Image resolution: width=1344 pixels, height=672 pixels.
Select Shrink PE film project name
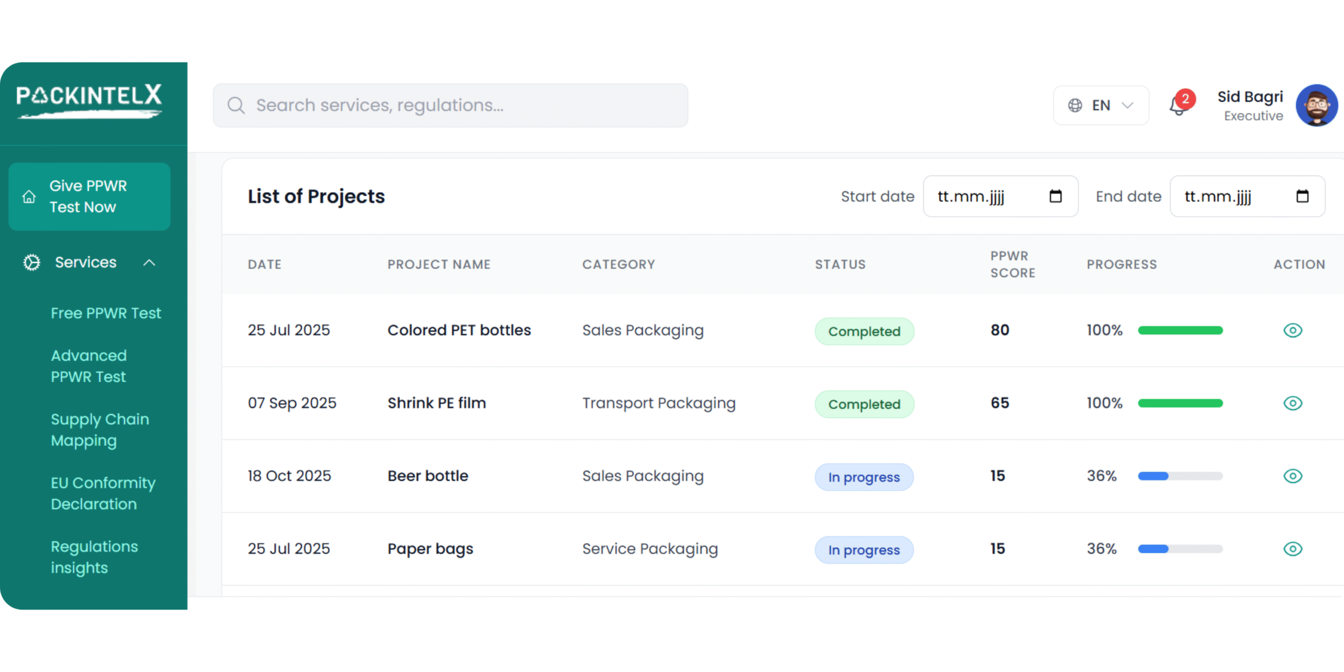(x=437, y=403)
